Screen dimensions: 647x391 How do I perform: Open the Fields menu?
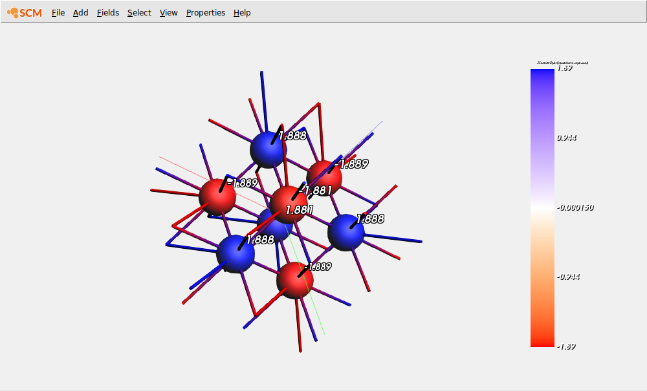coord(107,13)
